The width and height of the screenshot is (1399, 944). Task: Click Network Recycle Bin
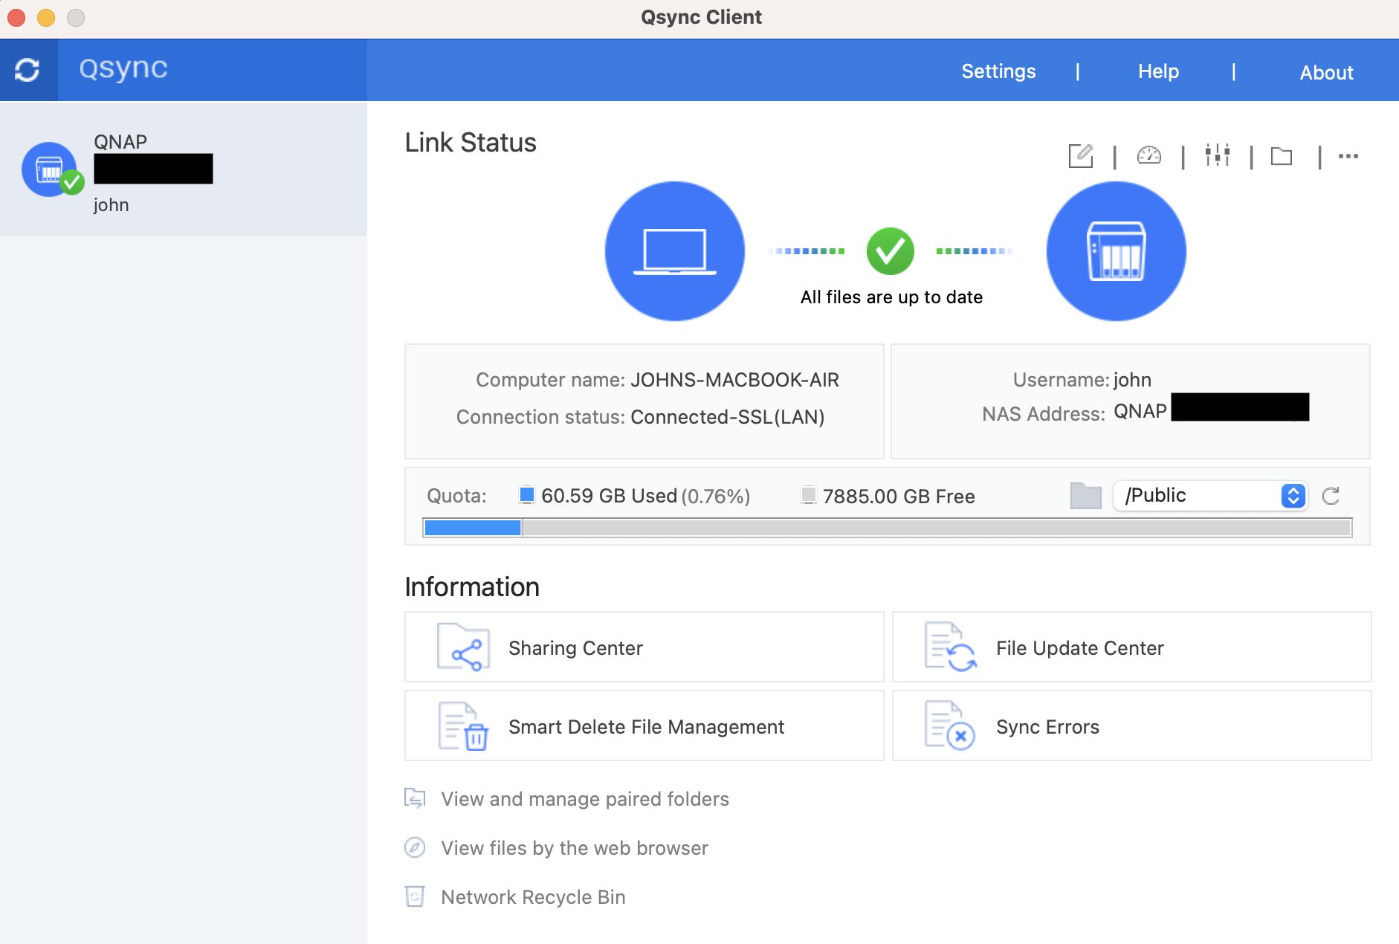pos(532,896)
